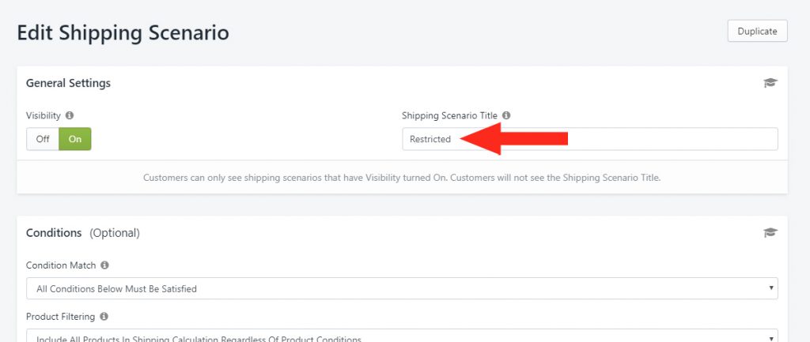Click the Shipping Scenario Title label text
The image size is (810, 342).
(x=450, y=115)
